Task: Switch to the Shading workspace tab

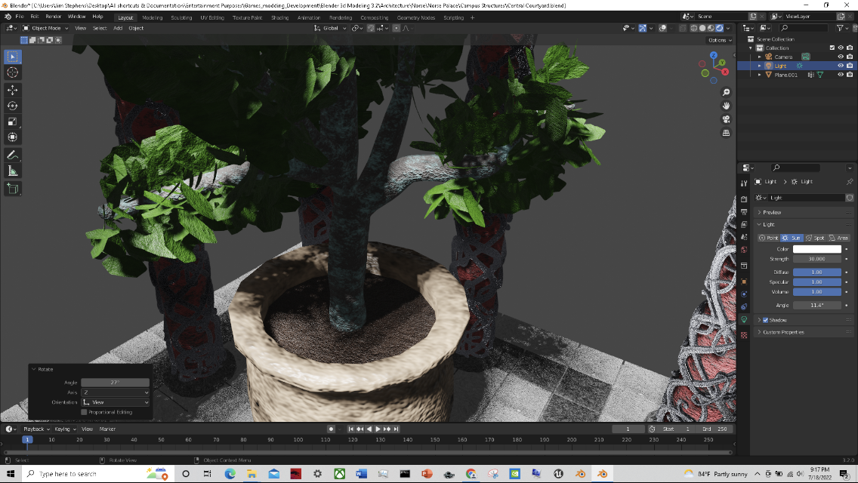Action: point(279,17)
